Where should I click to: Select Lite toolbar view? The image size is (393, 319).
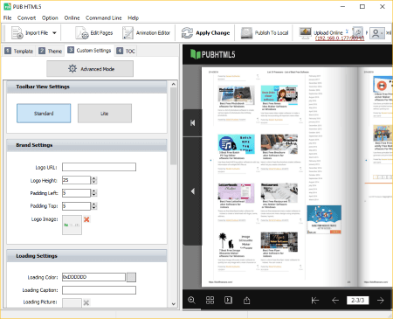(105, 114)
